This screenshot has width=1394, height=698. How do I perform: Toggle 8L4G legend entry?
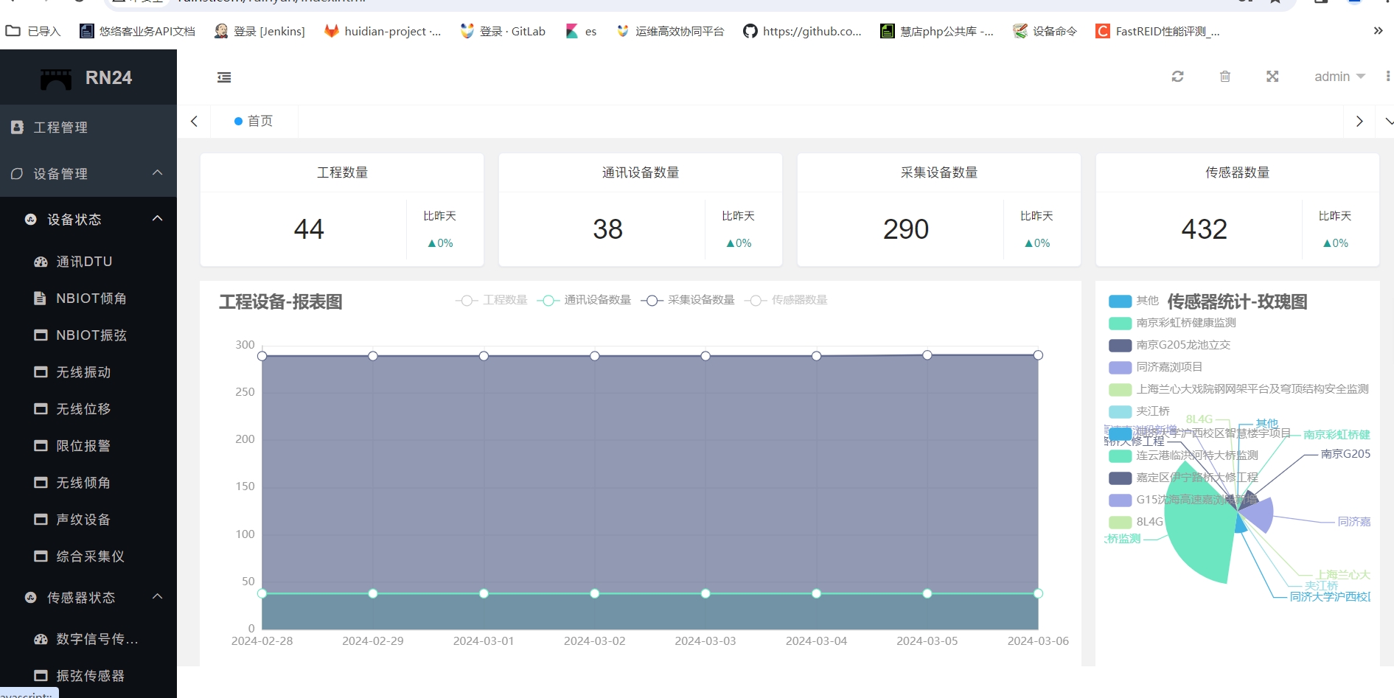1136,522
